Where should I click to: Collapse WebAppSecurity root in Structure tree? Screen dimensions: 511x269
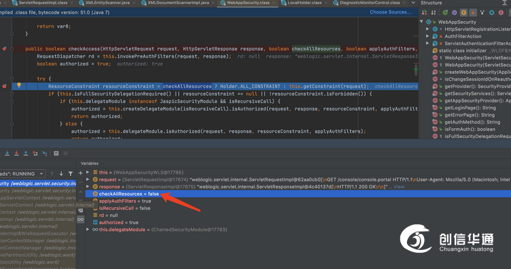pyautogui.click(x=422, y=22)
